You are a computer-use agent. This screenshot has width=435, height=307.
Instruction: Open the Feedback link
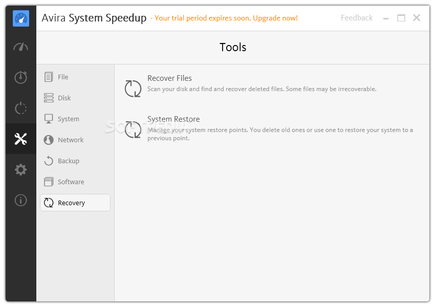pos(357,18)
